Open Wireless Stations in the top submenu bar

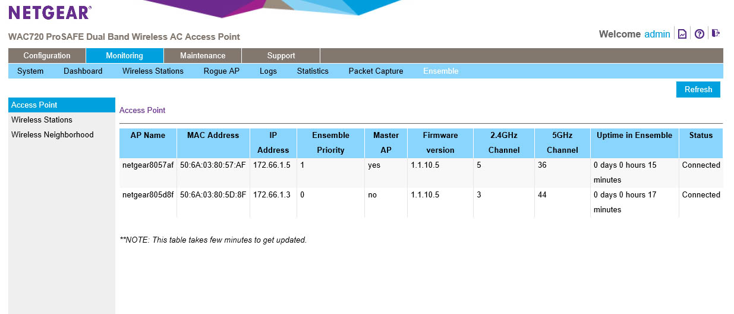(153, 71)
